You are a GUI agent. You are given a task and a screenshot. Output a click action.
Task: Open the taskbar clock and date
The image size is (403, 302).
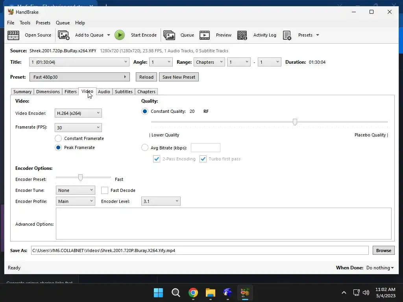(386, 293)
